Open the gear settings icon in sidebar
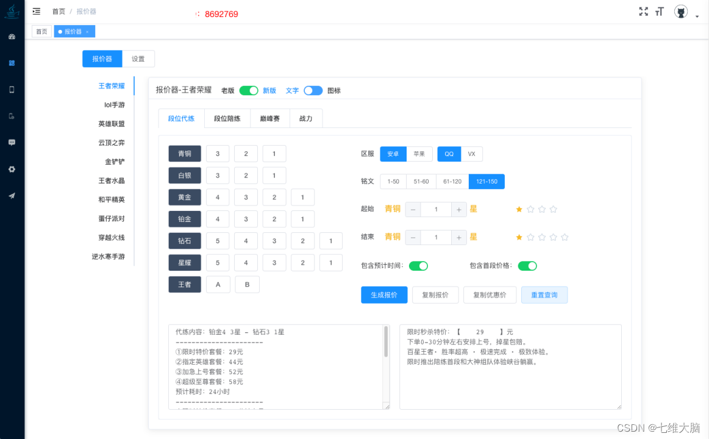 pyautogui.click(x=12, y=169)
